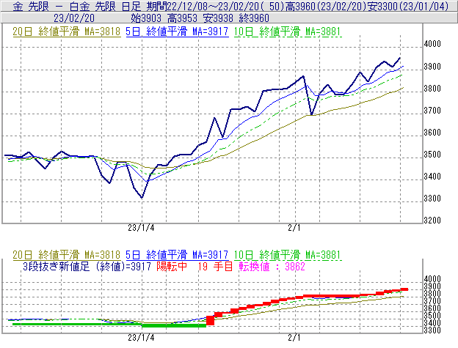Viewport: 458px width, 348px height.
Task: Select lower chart 20日 終値平滑 MA=3818 legend
Action: (67, 255)
